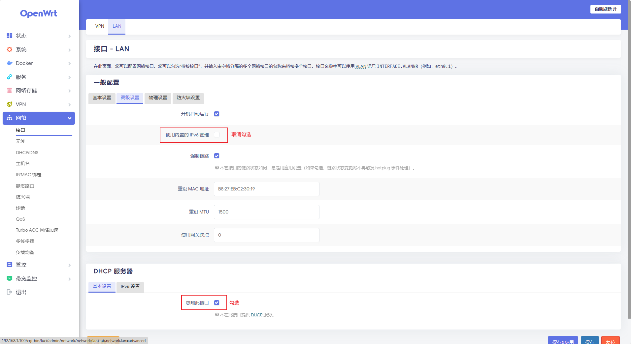
Task: Click the status dashboard icon in sidebar
Action: (10, 36)
